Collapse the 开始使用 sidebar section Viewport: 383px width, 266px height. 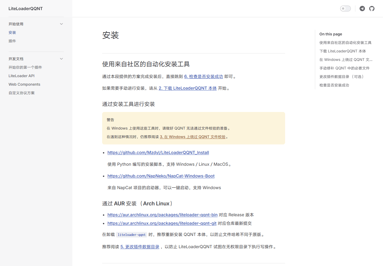pyautogui.click(x=61, y=24)
